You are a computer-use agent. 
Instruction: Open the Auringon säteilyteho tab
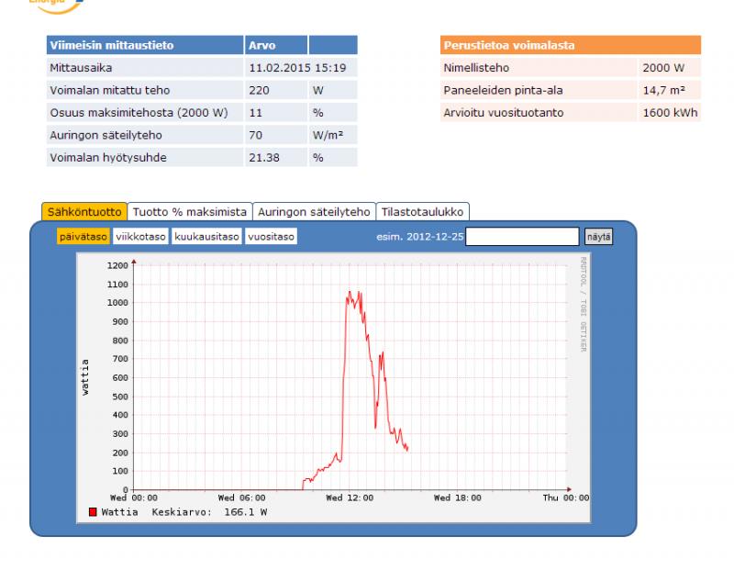[x=314, y=211]
